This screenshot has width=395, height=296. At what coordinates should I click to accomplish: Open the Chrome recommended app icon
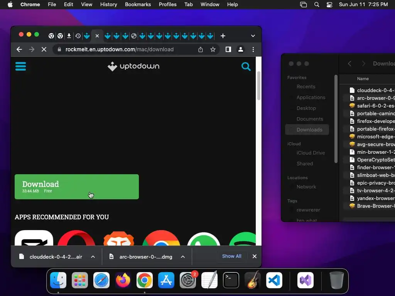(161, 238)
